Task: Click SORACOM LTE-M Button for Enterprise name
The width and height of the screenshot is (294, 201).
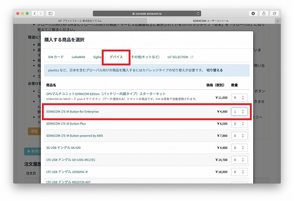Action: (x=72, y=112)
